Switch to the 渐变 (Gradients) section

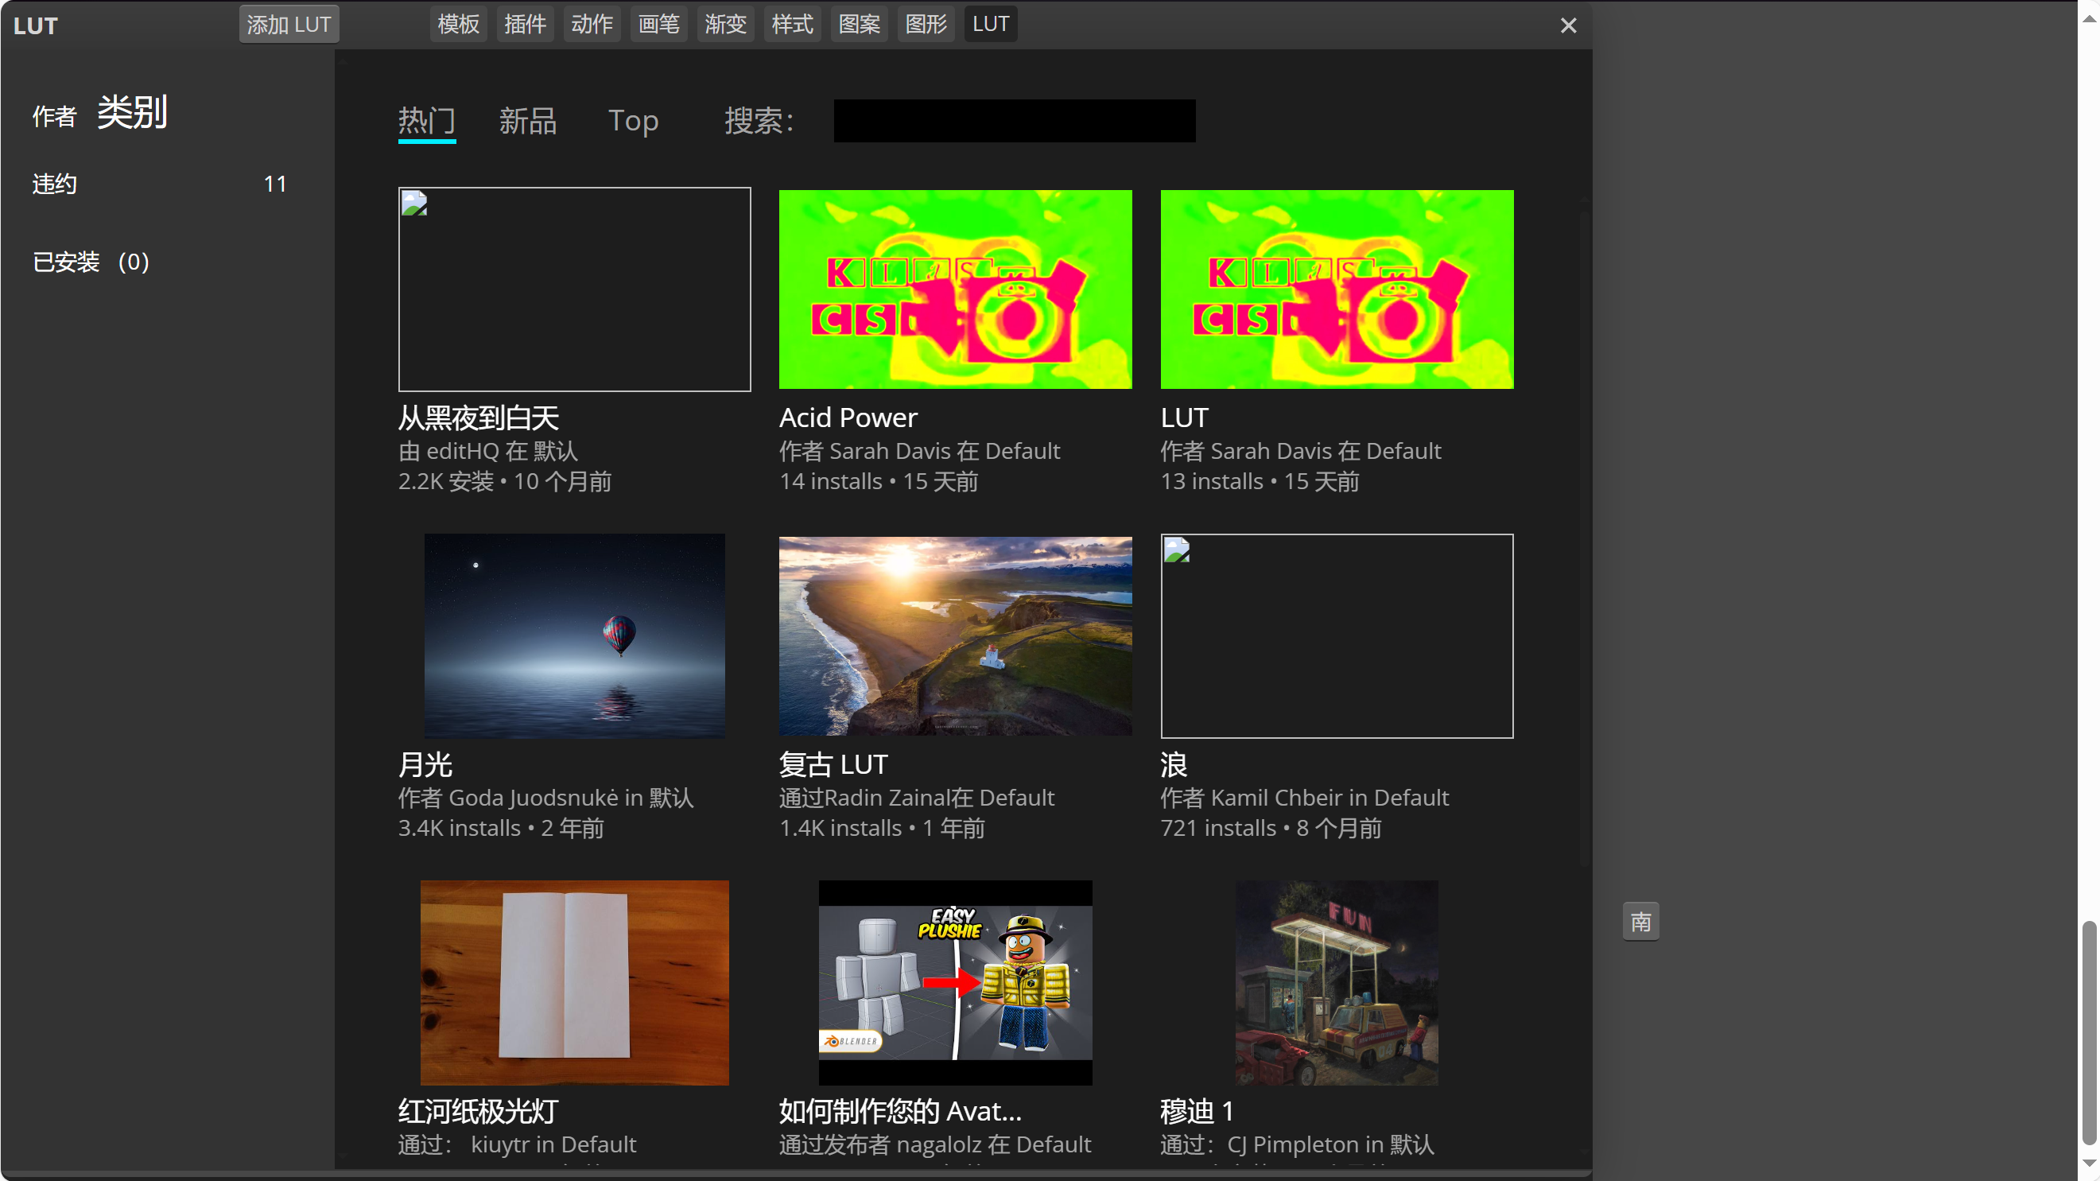pos(724,24)
